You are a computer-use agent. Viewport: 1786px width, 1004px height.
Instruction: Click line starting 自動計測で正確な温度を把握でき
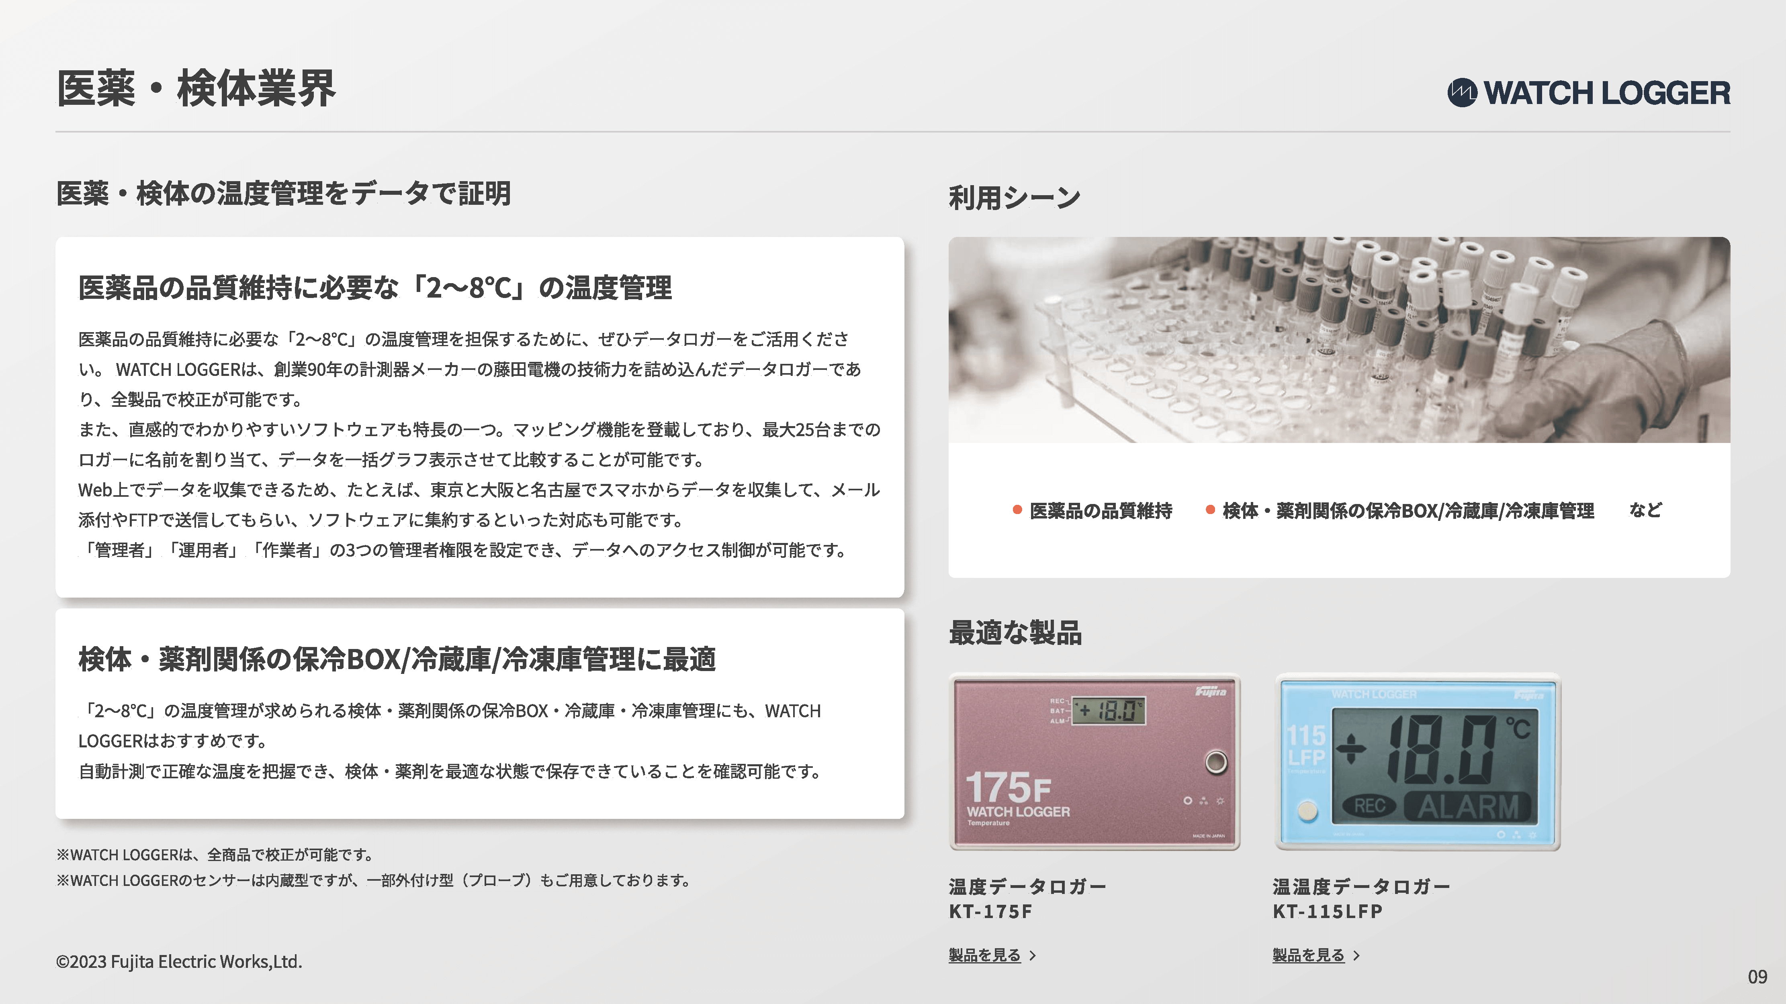[449, 771]
